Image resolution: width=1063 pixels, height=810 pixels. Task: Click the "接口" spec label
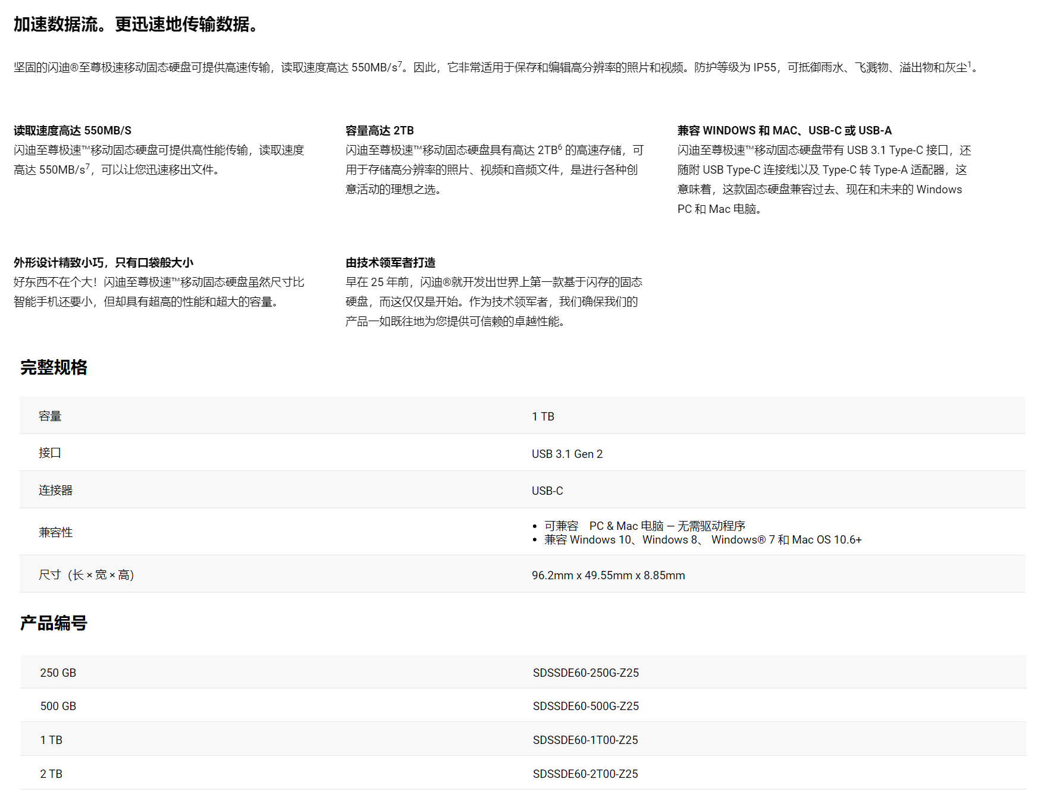[50, 453]
